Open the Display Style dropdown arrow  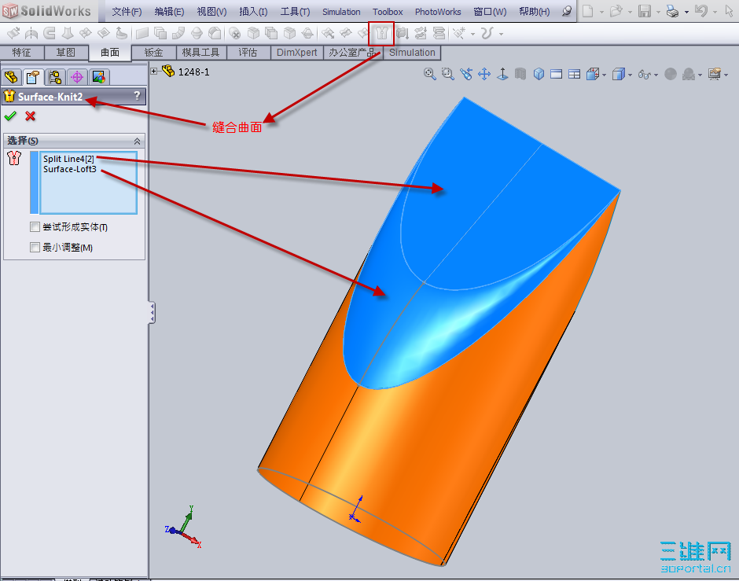click(x=631, y=75)
